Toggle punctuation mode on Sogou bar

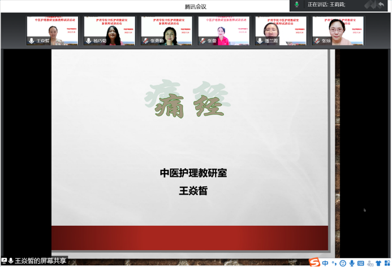tap(334, 262)
